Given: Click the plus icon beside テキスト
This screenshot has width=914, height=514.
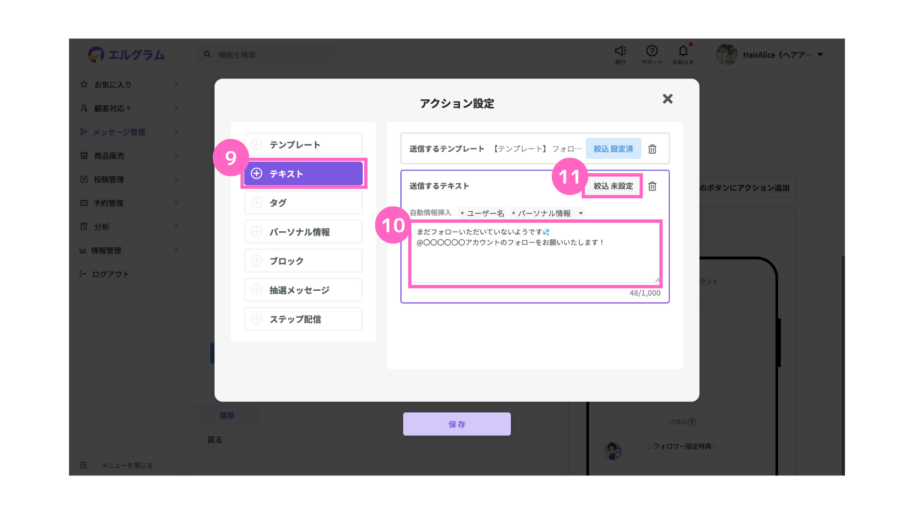Looking at the screenshot, I should pos(257,173).
